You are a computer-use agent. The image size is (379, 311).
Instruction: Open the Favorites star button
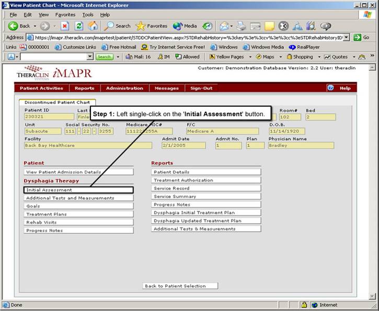152,26
